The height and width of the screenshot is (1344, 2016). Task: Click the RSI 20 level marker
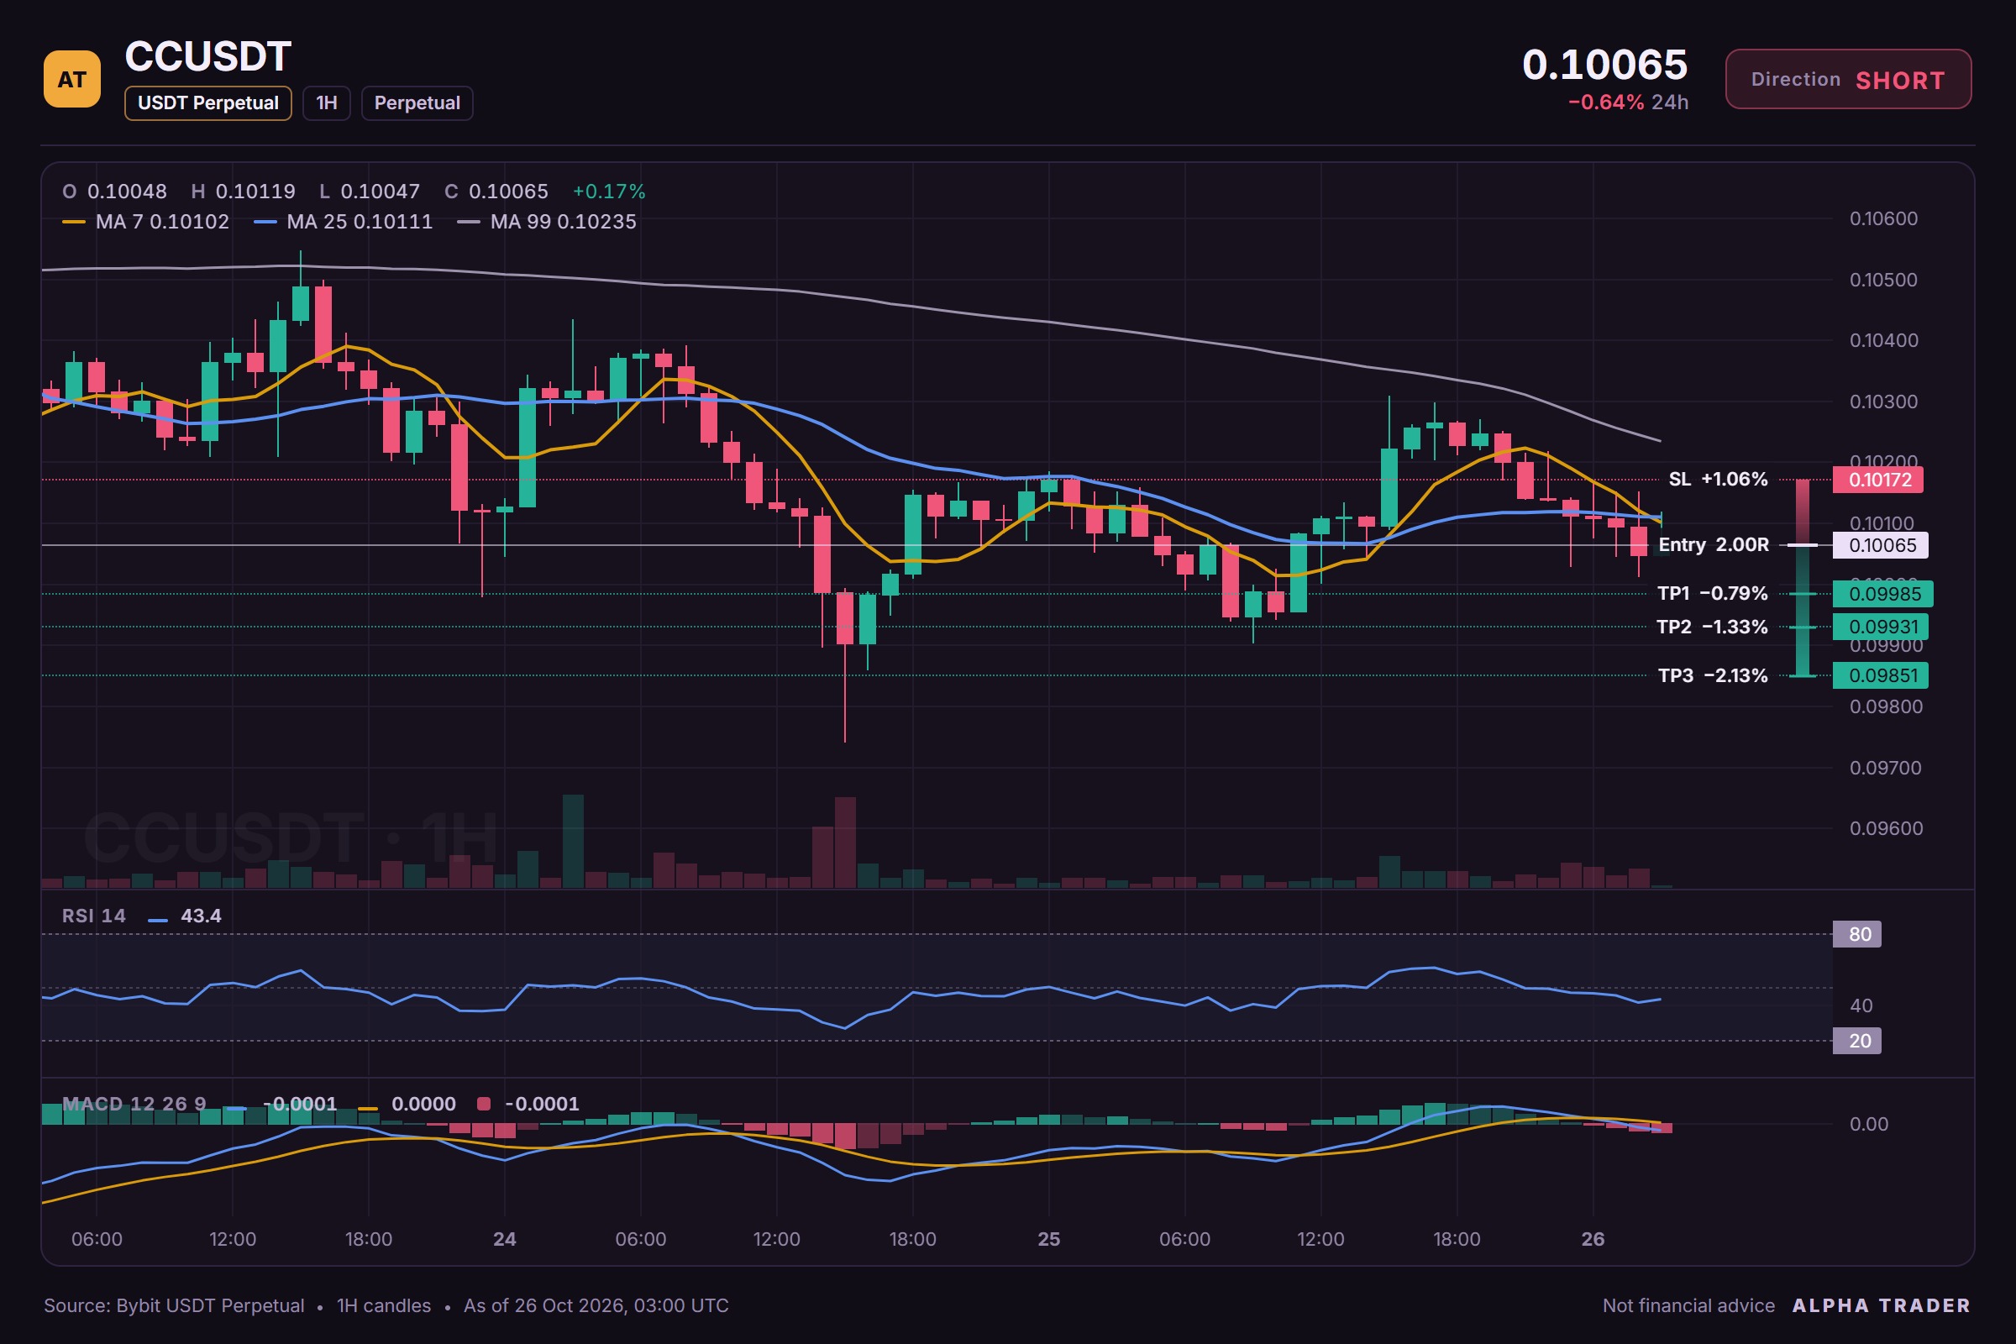1856,1041
